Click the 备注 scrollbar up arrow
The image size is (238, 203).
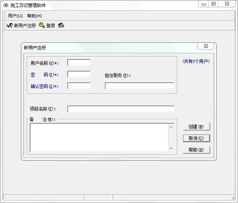171,127
